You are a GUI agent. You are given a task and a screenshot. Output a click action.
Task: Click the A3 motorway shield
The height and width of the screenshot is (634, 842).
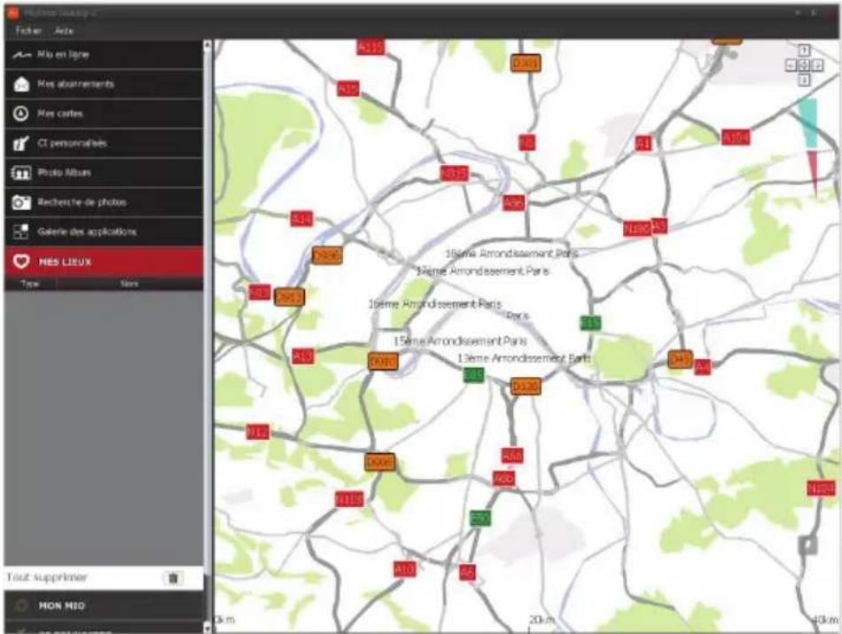pyautogui.click(x=659, y=226)
